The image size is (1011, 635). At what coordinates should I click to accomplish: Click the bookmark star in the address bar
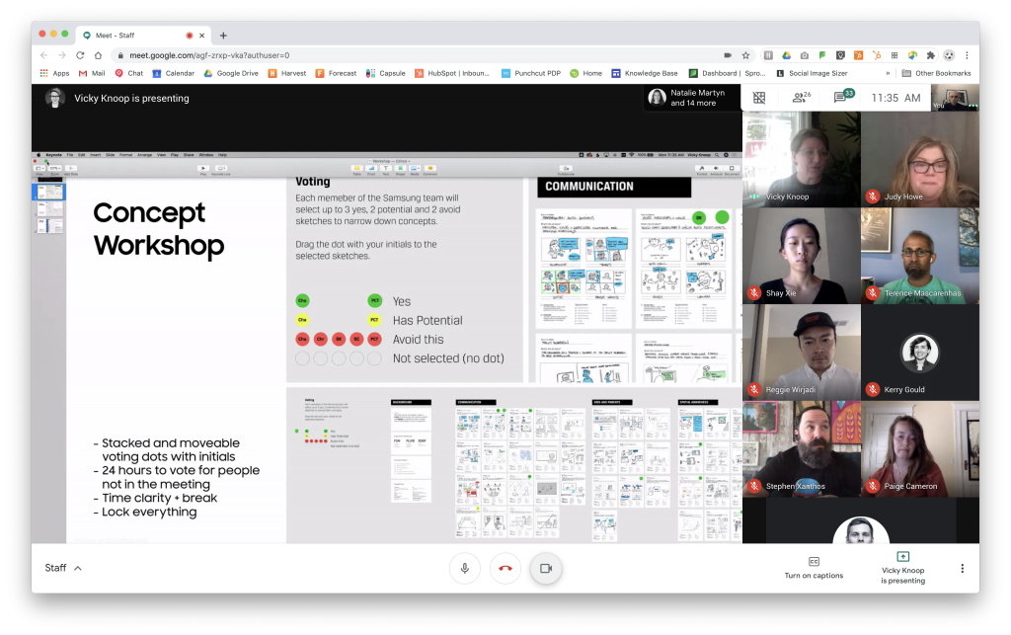click(x=745, y=55)
